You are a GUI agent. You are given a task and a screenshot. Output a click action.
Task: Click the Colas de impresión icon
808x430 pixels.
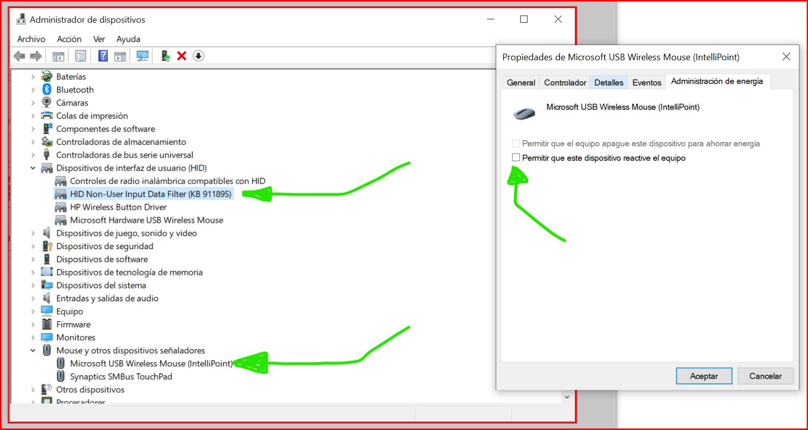47,115
